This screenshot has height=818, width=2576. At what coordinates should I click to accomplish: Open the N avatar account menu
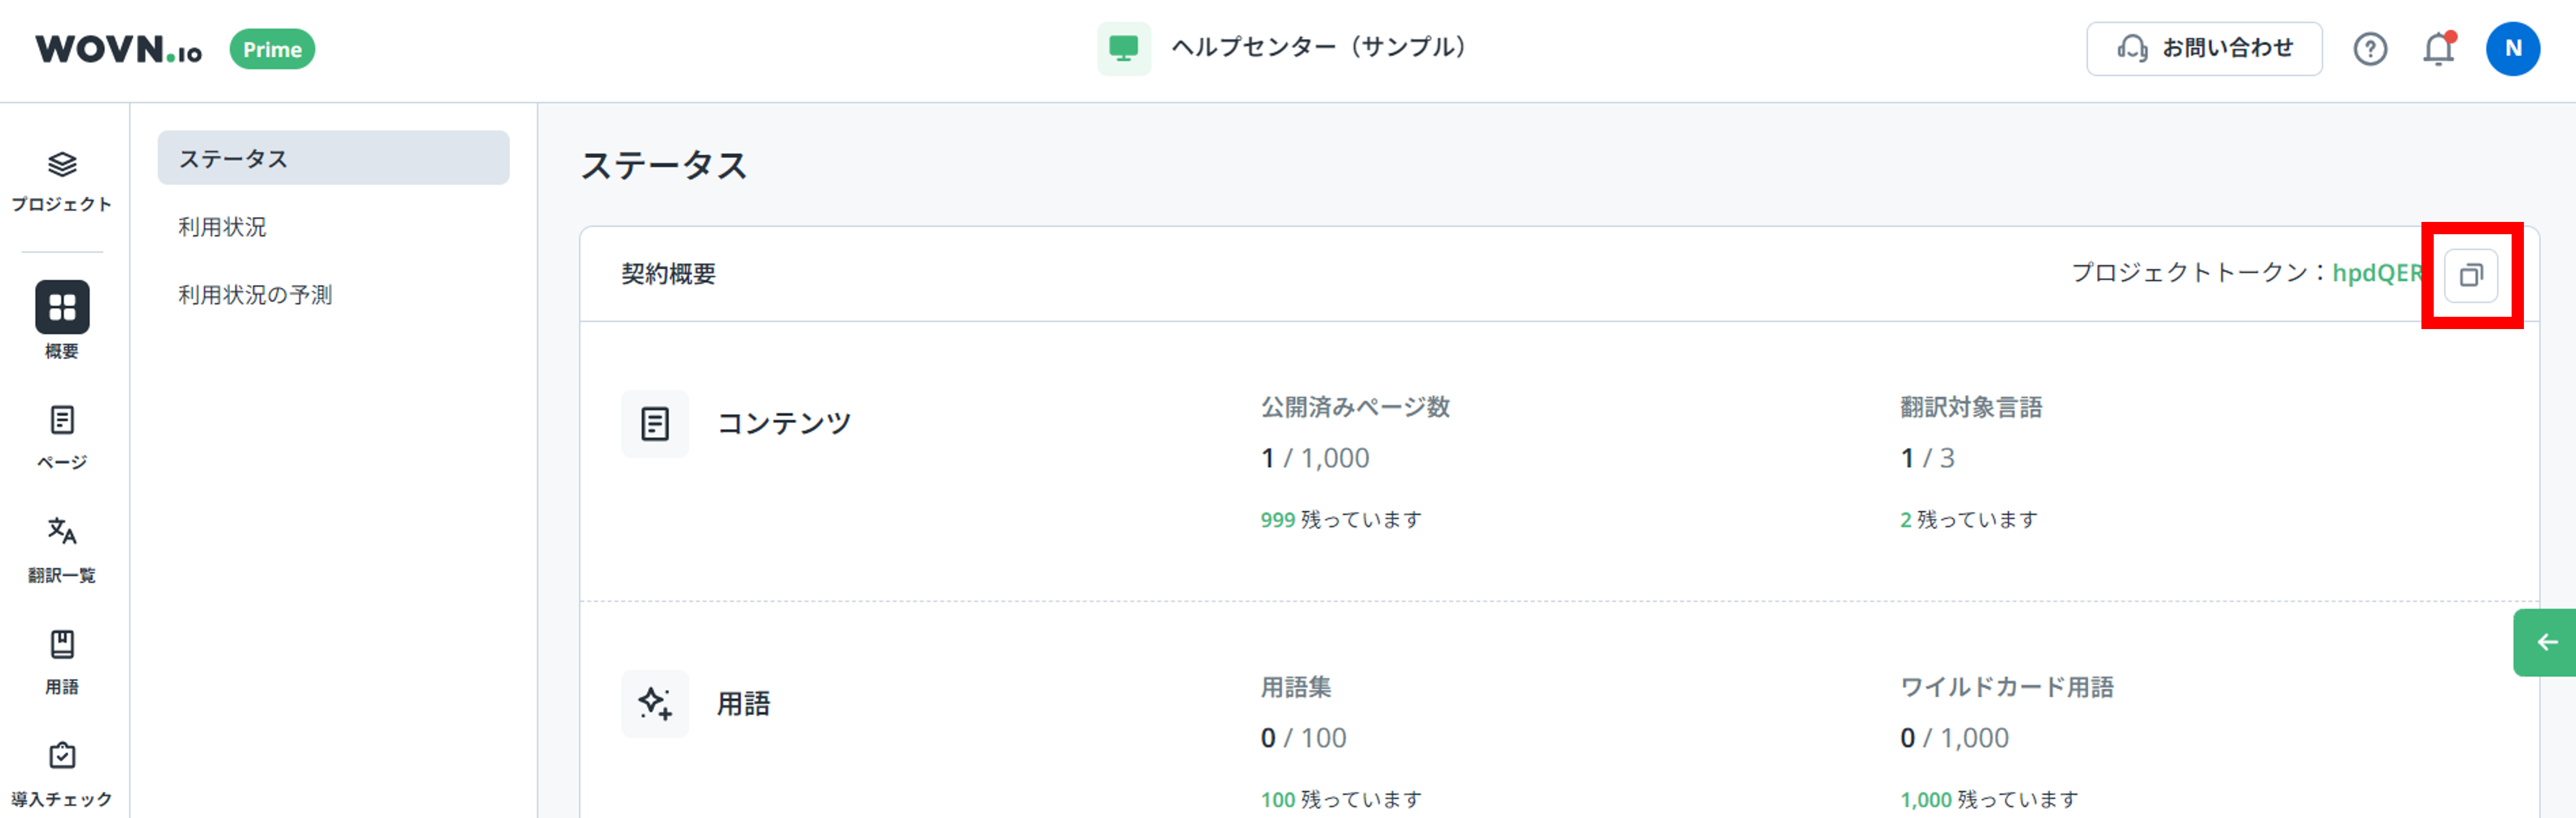click(2515, 47)
